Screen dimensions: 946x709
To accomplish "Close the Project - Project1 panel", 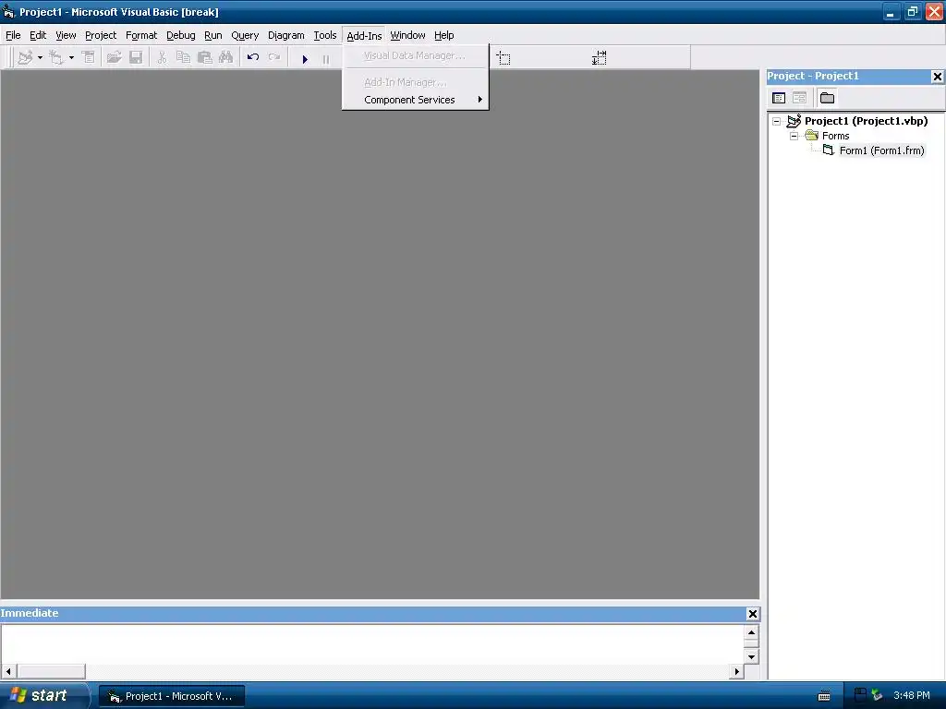I will click(x=937, y=76).
